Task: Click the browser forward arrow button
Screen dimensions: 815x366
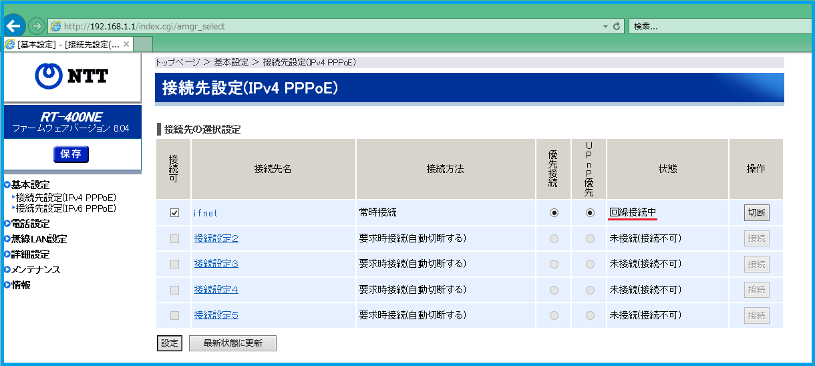Action: click(x=36, y=26)
